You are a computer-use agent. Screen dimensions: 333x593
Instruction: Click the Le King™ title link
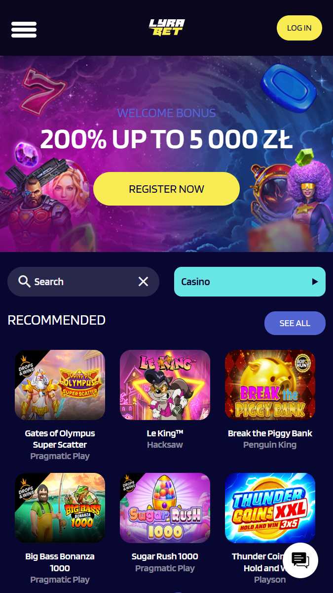(165, 433)
